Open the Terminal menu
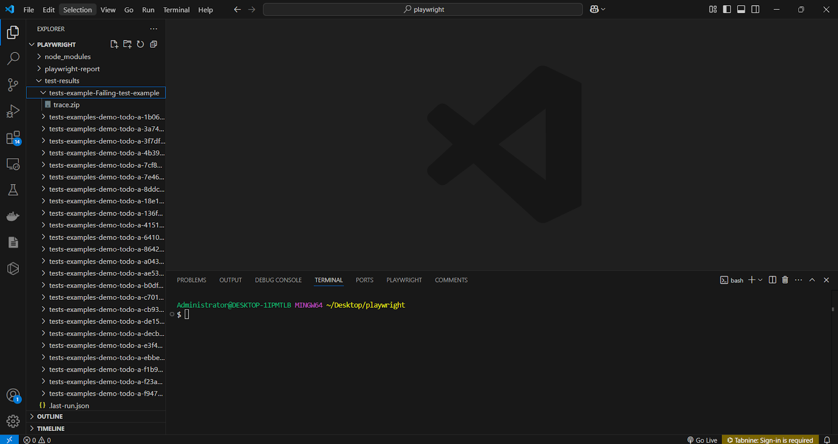The width and height of the screenshot is (838, 444). [x=177, y=9]
